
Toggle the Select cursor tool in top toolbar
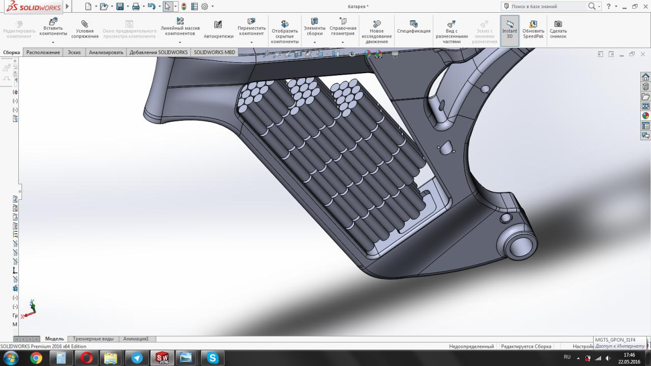[167, 7]
